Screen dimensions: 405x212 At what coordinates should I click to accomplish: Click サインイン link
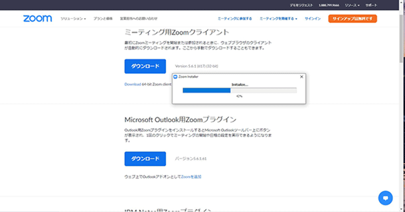[312, 19]
